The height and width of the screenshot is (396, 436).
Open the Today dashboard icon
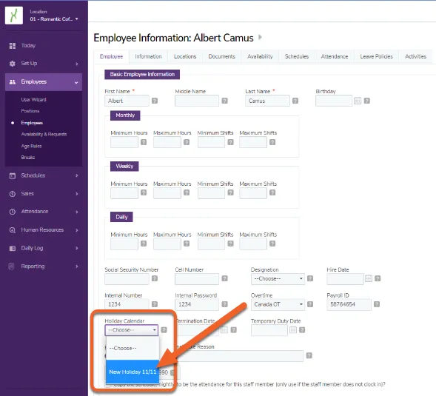click(x=13, y=46)
